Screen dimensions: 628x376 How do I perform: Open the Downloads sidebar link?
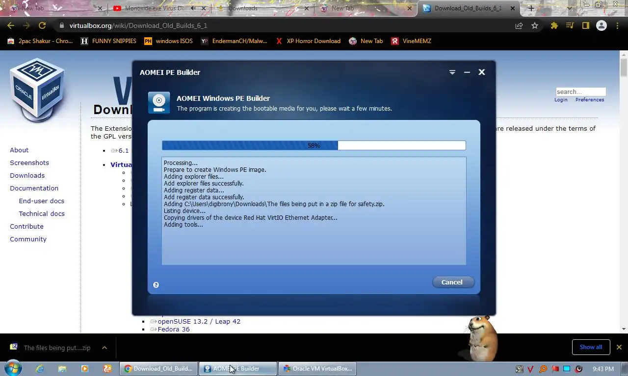(27, 175)
